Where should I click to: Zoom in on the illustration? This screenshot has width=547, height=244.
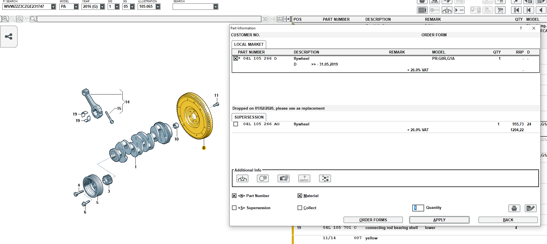5,19
